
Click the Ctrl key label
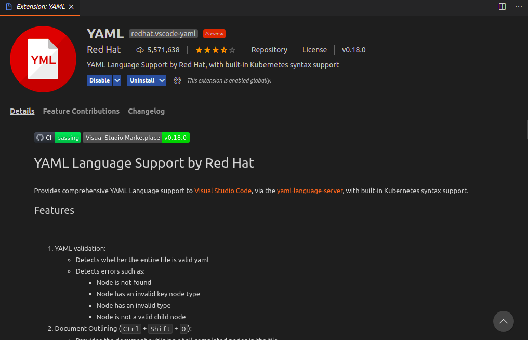pyautogui.click(x=130, y=329)
